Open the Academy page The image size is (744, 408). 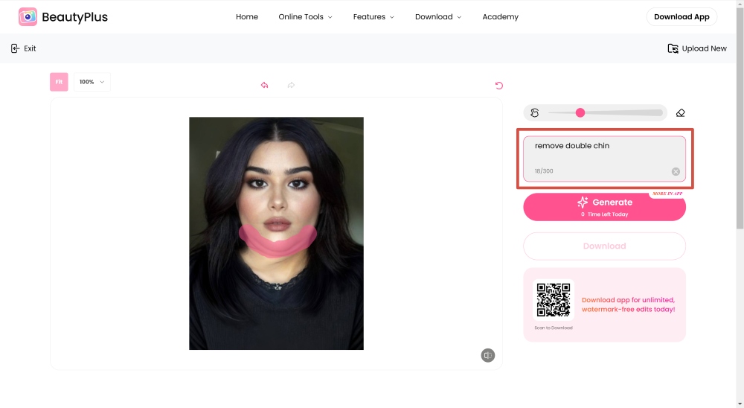click(x=500, y=16)
